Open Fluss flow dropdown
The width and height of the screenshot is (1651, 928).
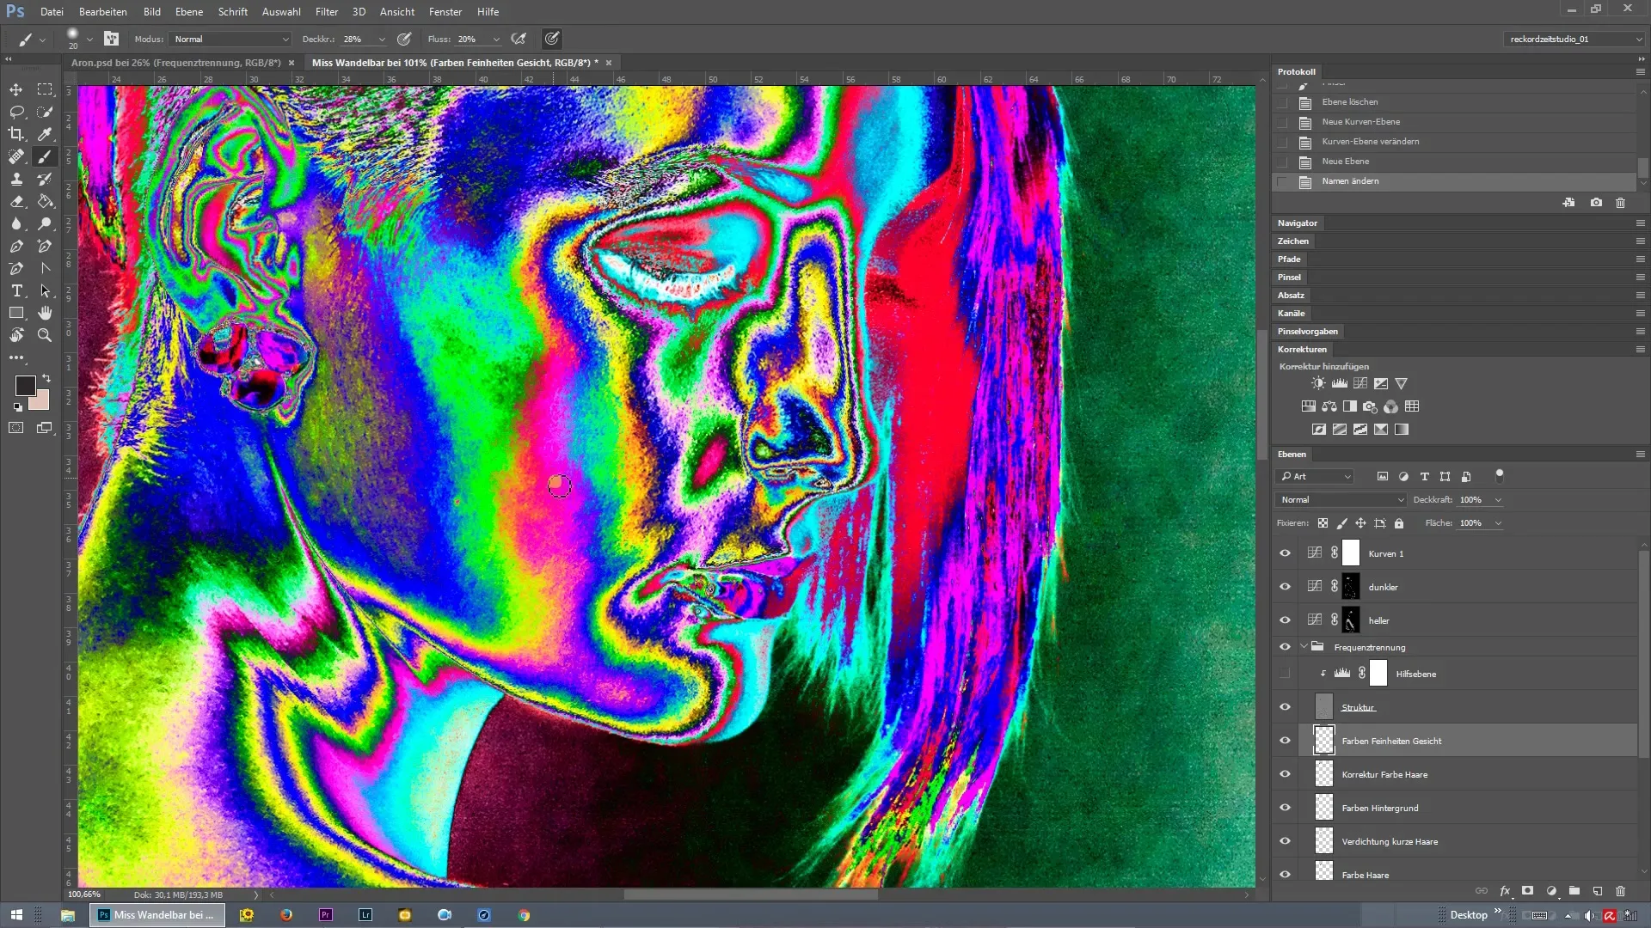pos(496,40)
